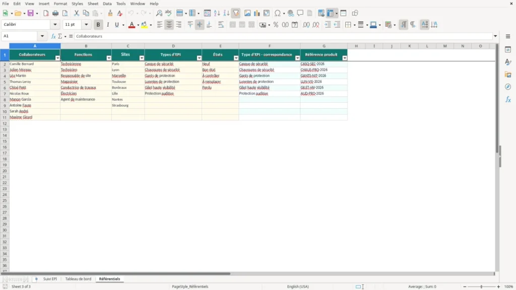The height and width of the screenshot is (290, 516).
Task: Open the Data menu
Action: 107,4
